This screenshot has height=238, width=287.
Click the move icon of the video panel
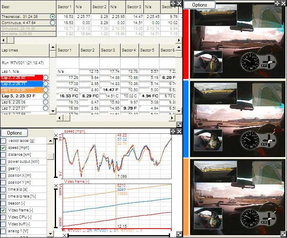(277, 3)
